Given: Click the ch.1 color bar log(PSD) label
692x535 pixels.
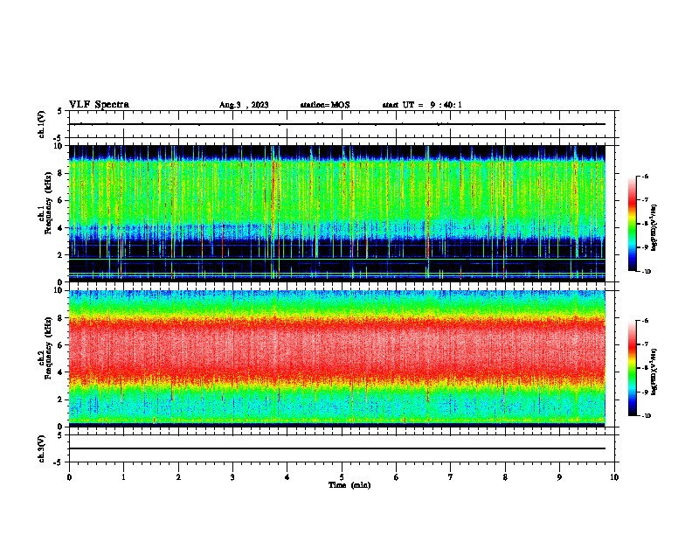Looking at the screenshot, I should [x=654, y=228].
